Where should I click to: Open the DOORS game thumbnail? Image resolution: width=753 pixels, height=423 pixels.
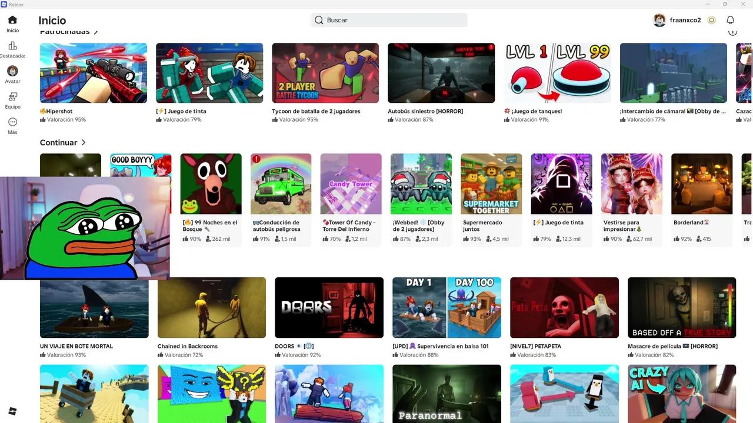coord(329,308)
